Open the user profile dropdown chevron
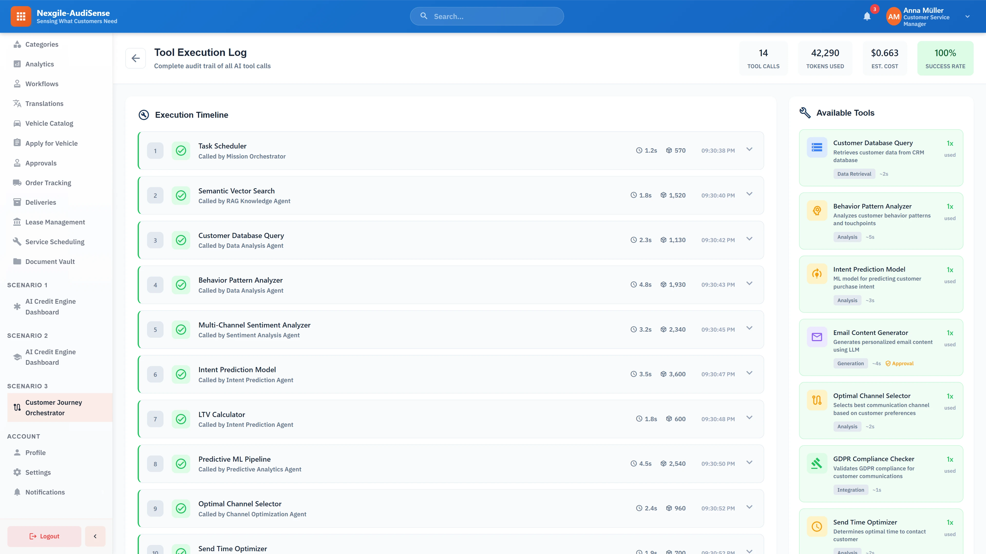This screenshot has width=986, height=554. click(x=968, y=16)
